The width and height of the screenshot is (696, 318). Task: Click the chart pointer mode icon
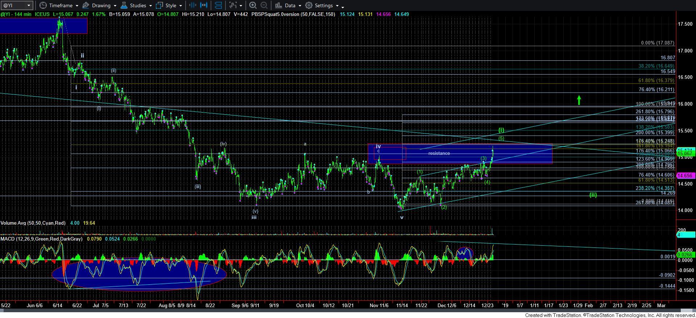point(233,5)
